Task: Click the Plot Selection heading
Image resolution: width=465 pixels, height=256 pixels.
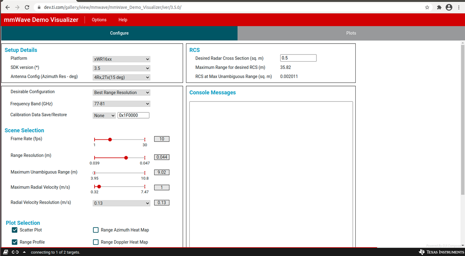Action: pyautogui.click(x=23, y=223)
